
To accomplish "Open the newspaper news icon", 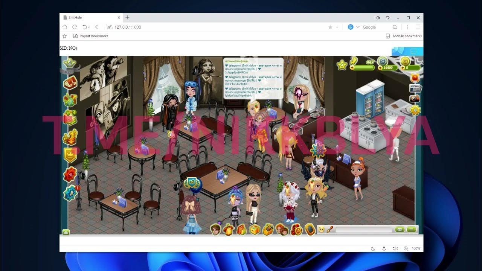I will point(415,88).
